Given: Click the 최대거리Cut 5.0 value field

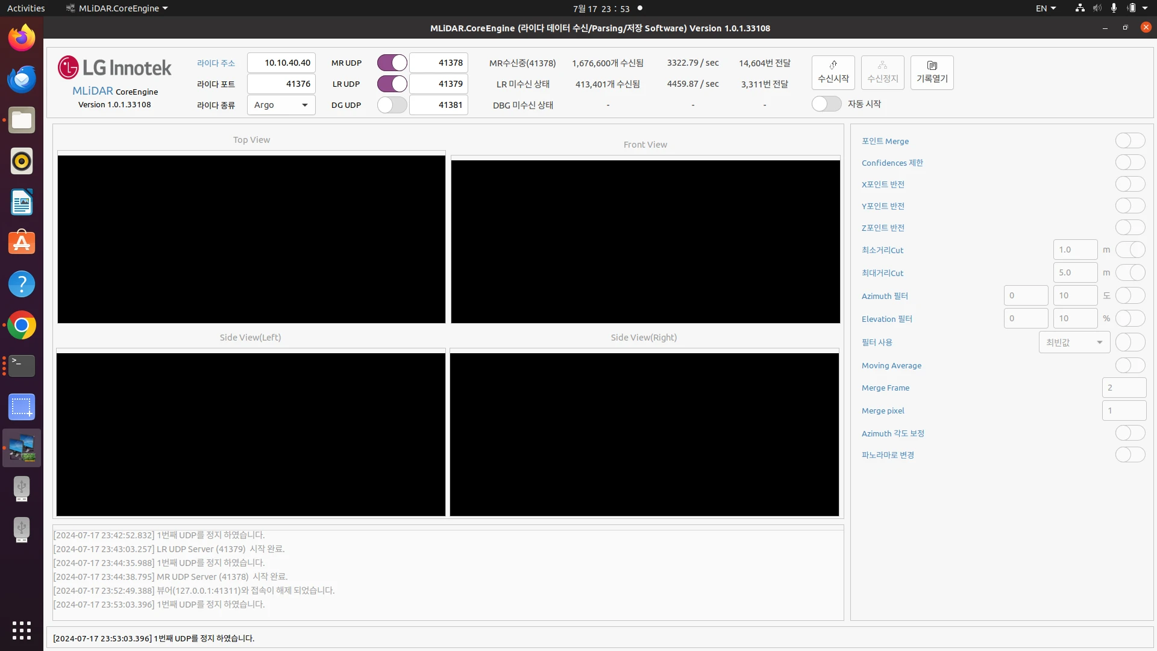Looking at the screenshot, I should pyautogui.click(x=1075, y=272).
